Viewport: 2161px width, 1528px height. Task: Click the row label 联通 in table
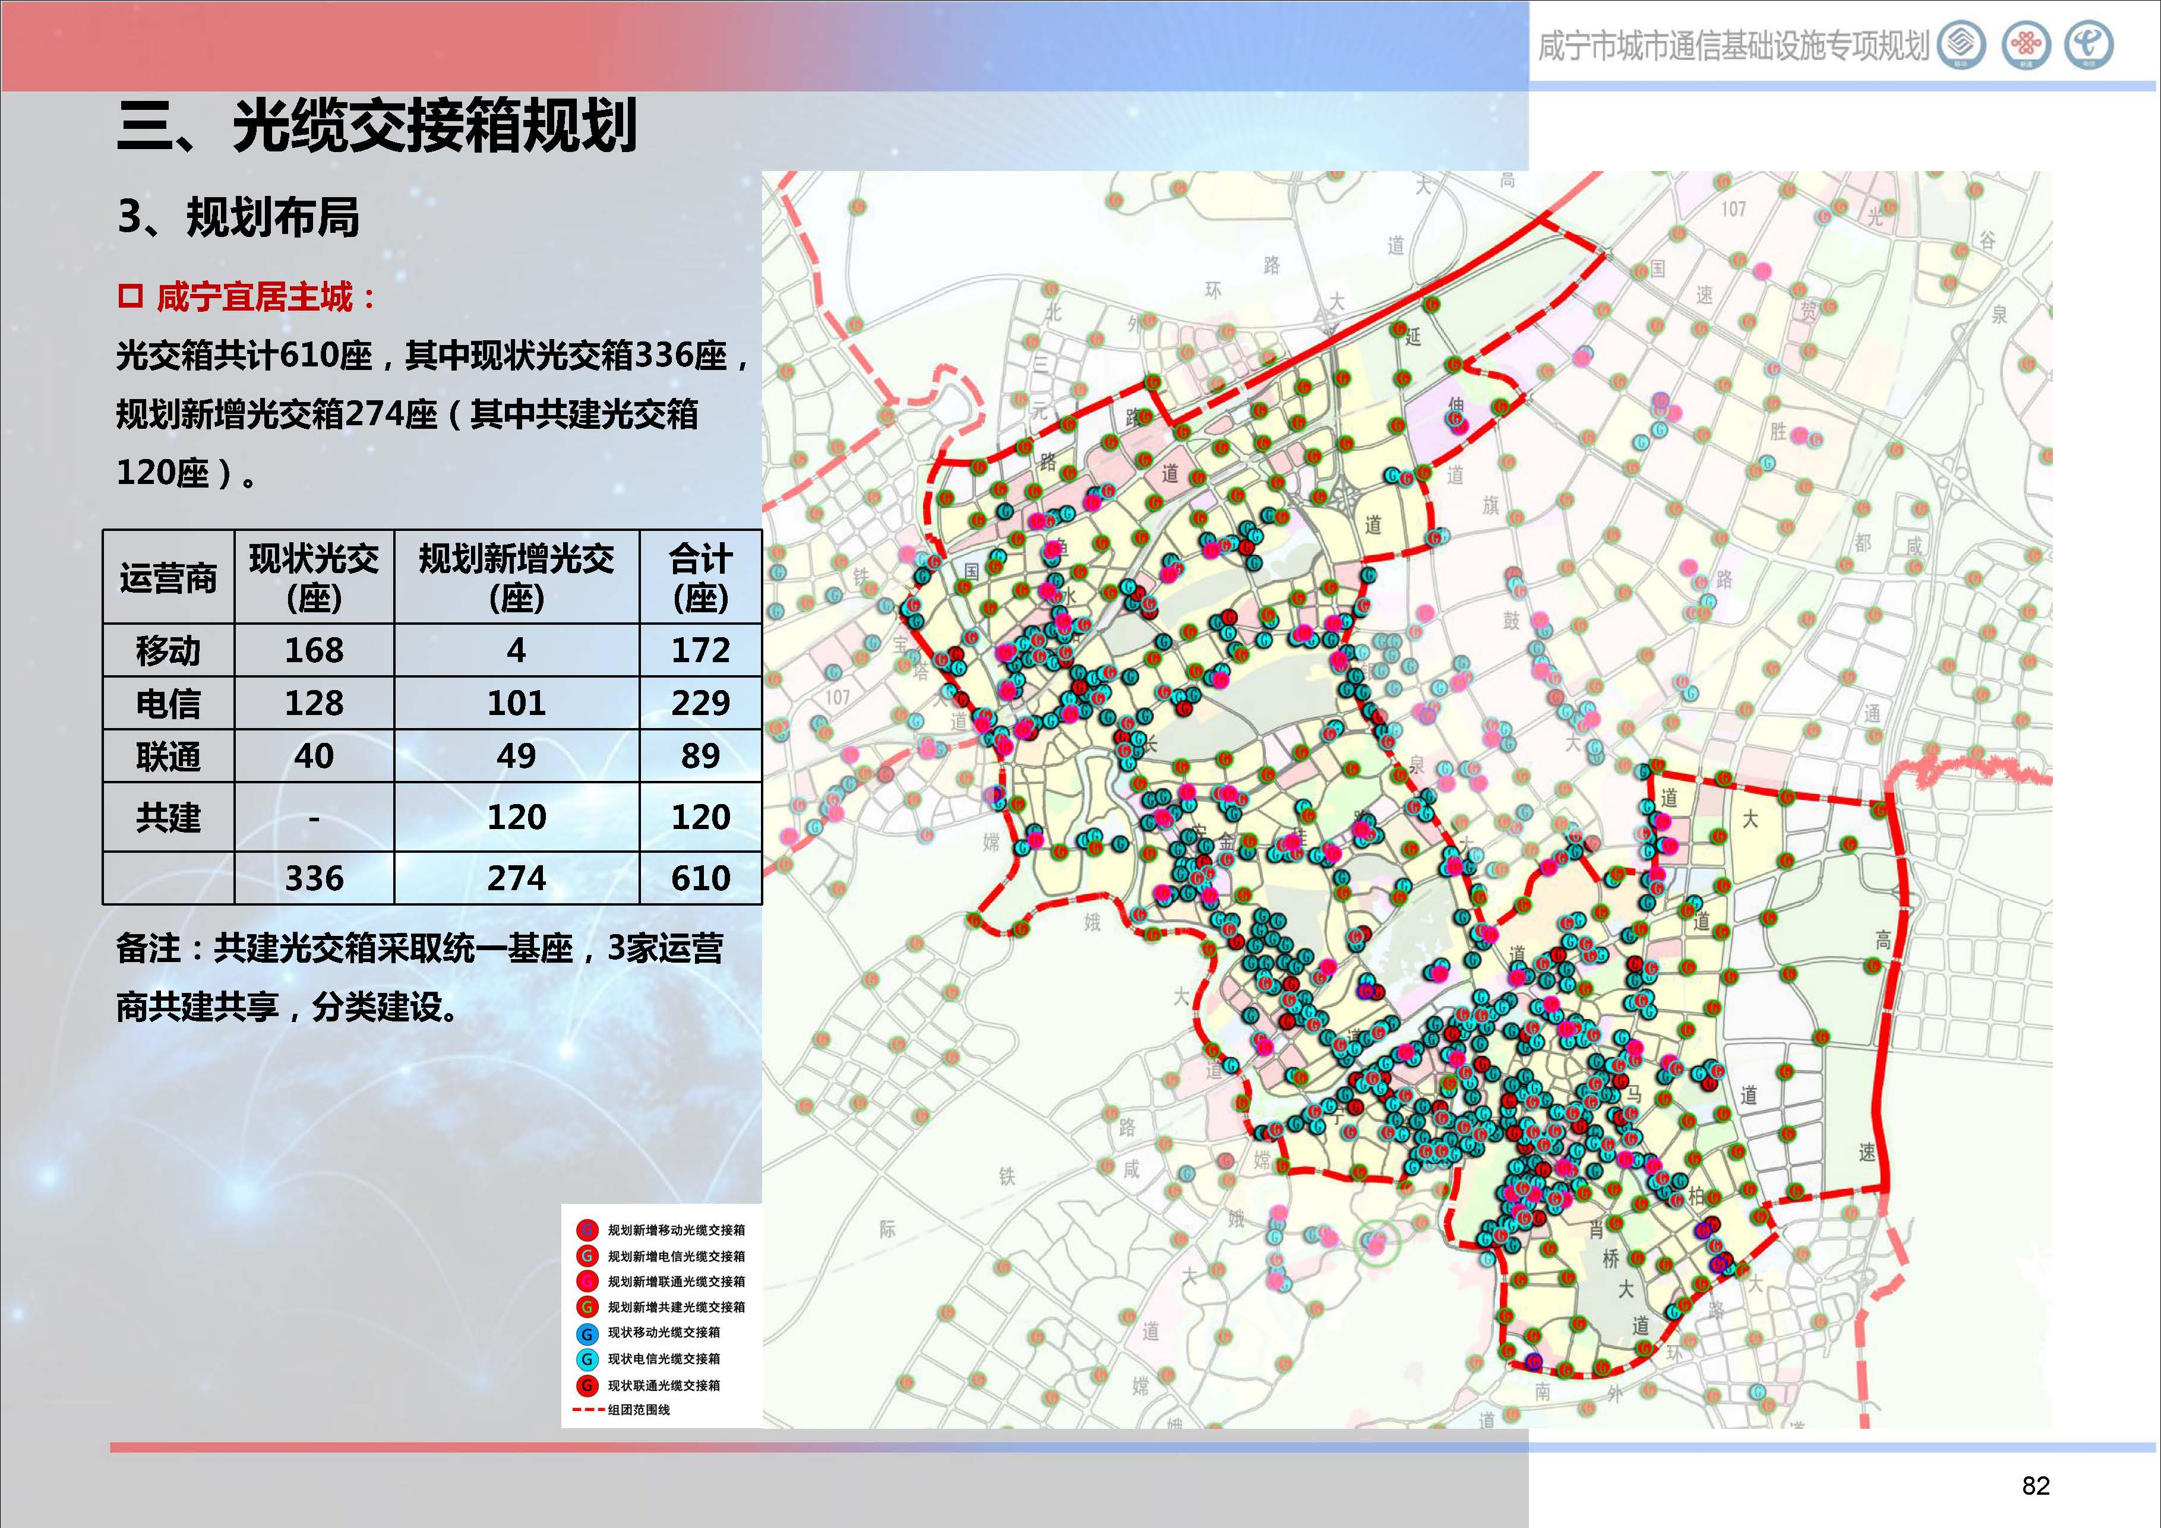point(169,755)
